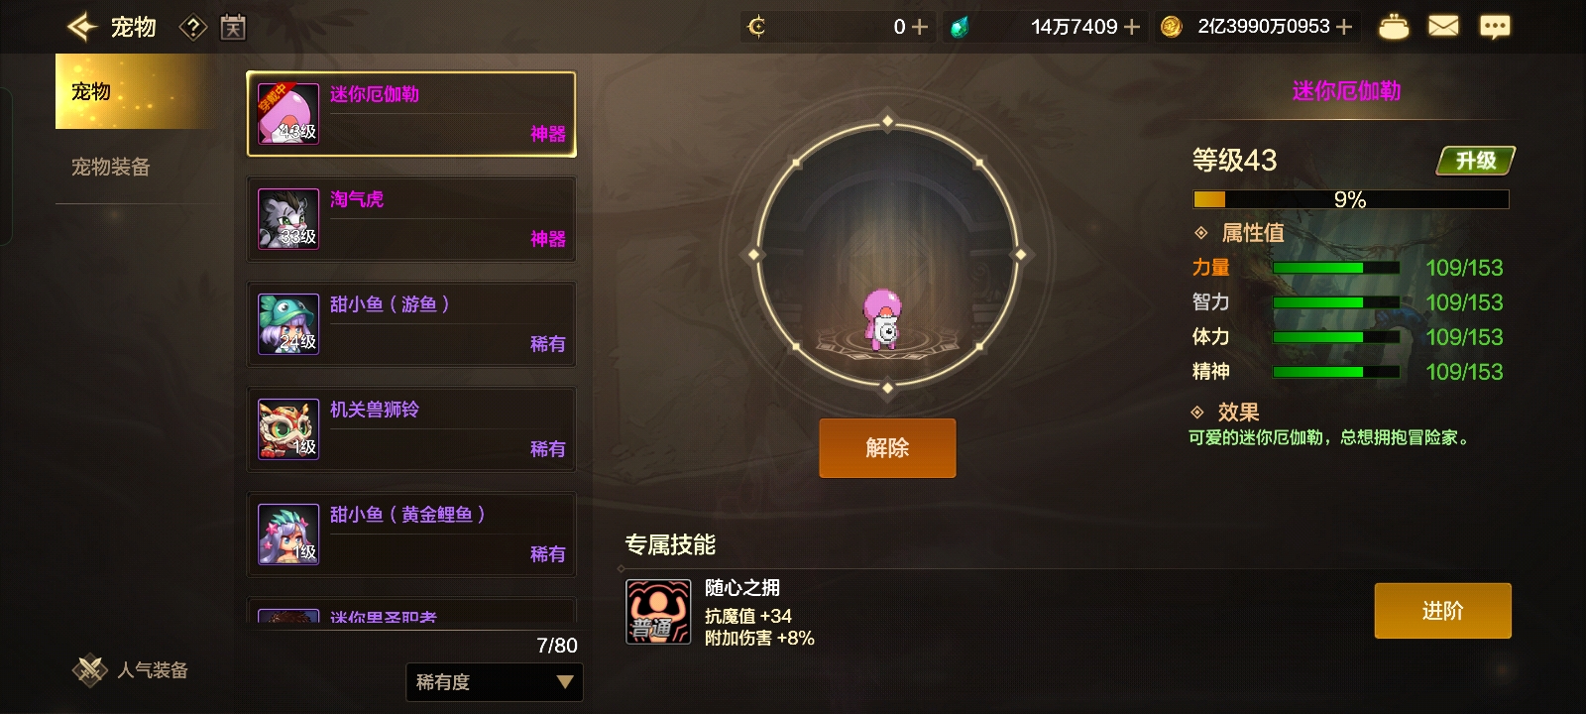Click the level experience progress bar
The width and height of the screenshot is (1586, 714).
coord(1351,199)
